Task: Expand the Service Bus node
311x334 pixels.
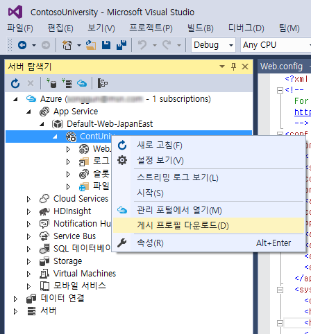Action: (x=28, y=236)
